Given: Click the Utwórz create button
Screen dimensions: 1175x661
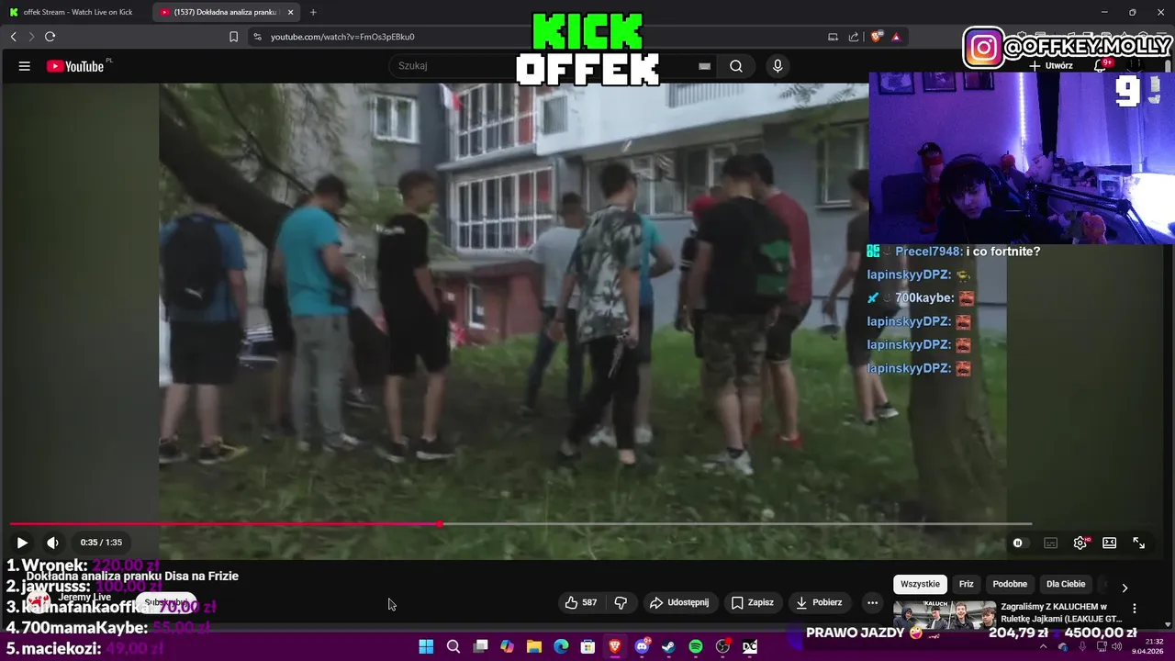Looking at the screenshot, I should (x=1051, y=66).
